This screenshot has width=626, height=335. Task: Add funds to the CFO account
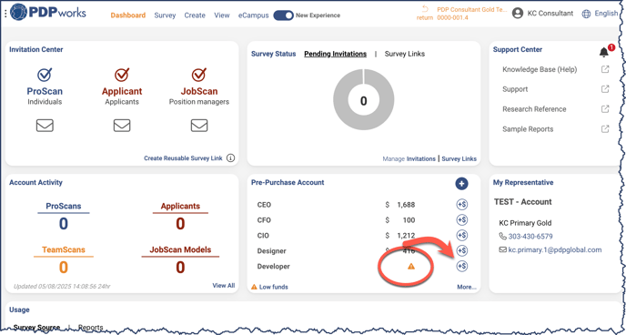462,220
